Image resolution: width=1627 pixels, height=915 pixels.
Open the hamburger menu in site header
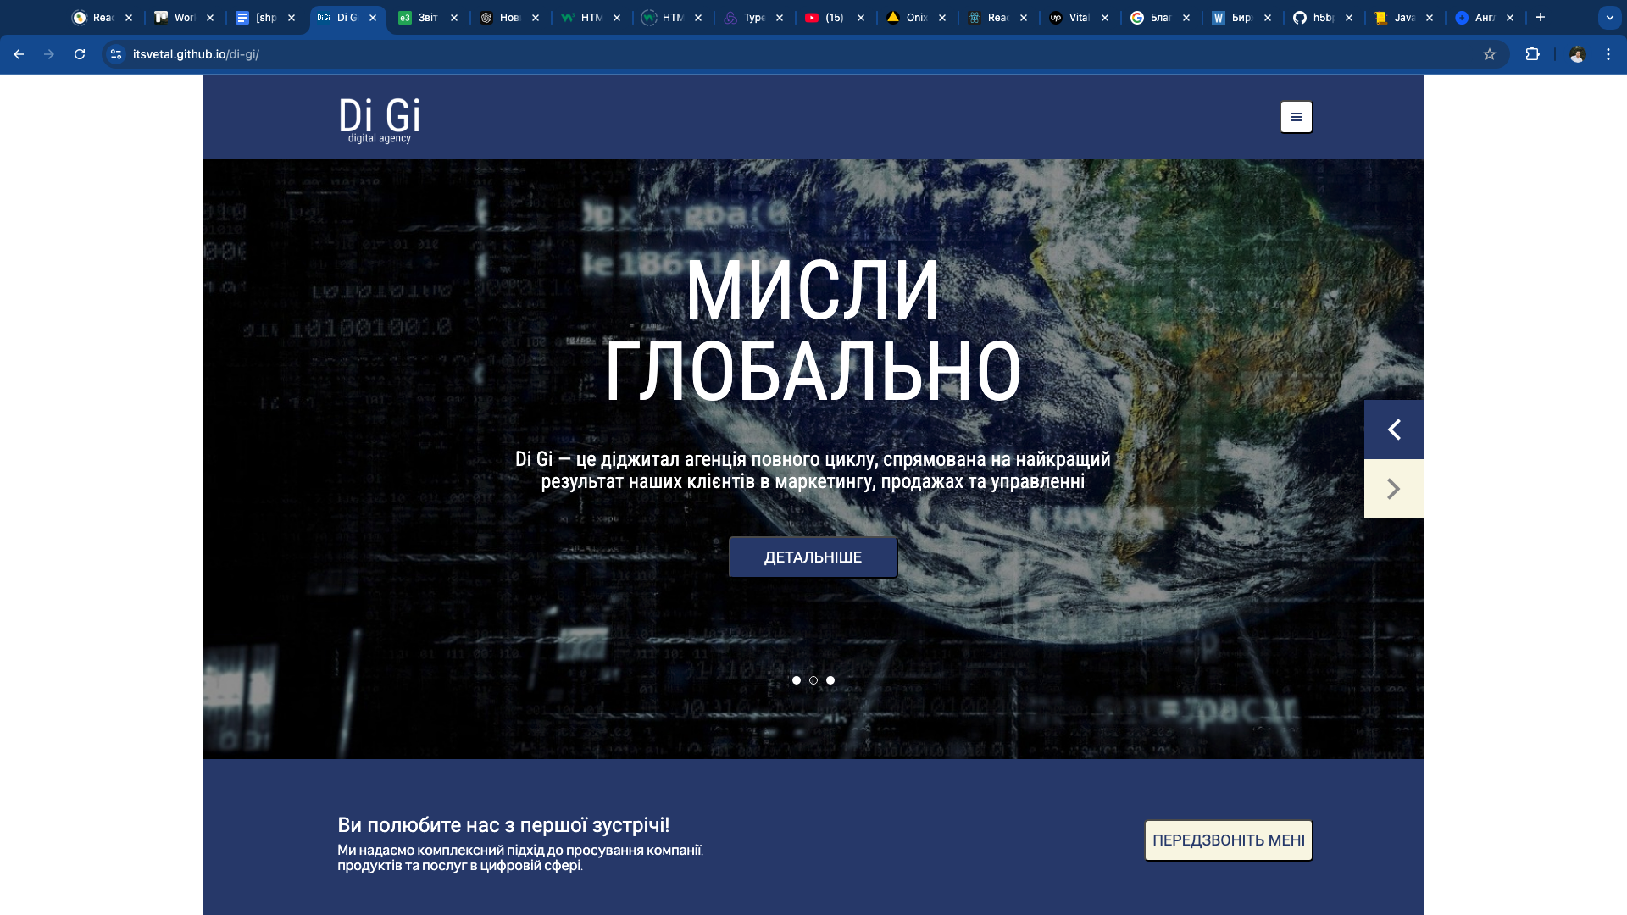pos(1296,117)
